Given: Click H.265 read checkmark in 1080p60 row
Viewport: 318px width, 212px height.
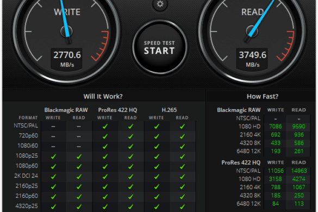Looking at the screenshot, I should tap(182, 166).
